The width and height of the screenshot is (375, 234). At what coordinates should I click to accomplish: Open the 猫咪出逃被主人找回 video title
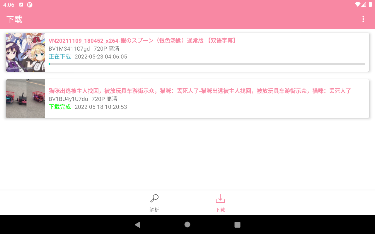(x=200, y=91)
